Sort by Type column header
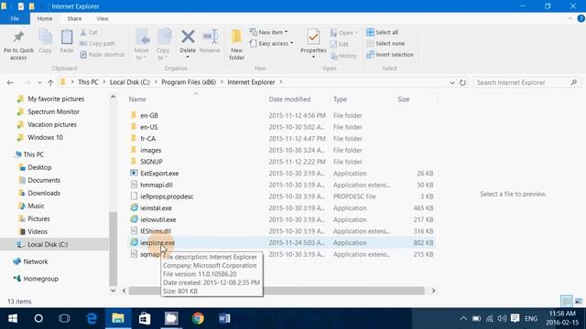Viewport: 586px width, 329px height. click(x=340, y=100)
